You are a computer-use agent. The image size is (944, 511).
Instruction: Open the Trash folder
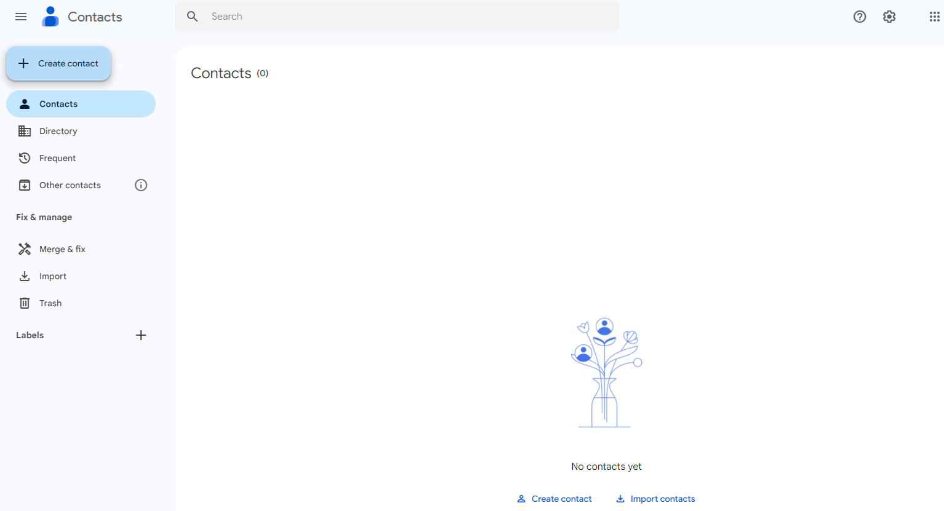point(81,303)
